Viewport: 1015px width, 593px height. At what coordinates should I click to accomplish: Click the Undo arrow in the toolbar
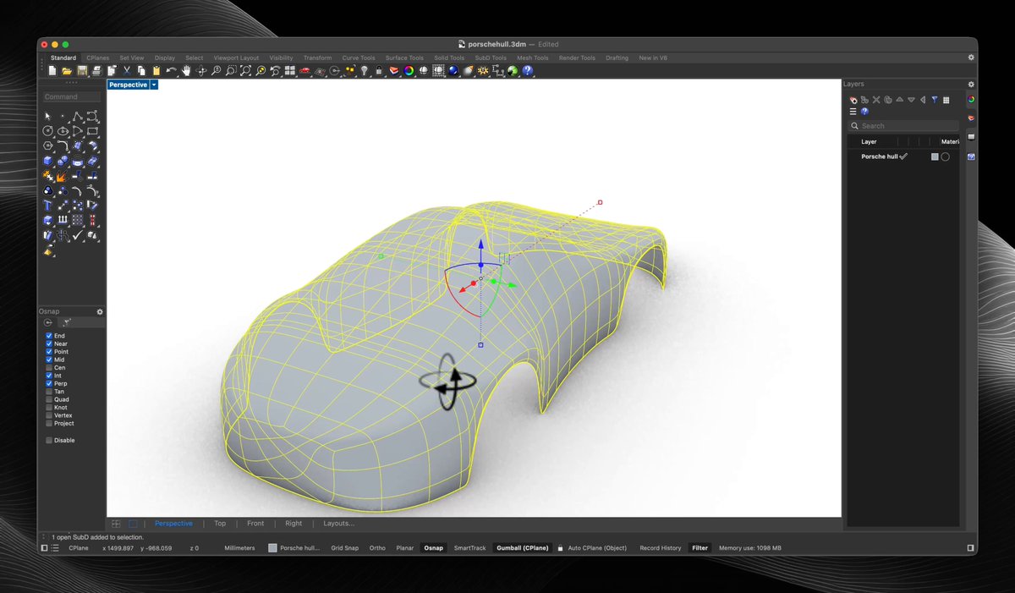coord(172,71)
